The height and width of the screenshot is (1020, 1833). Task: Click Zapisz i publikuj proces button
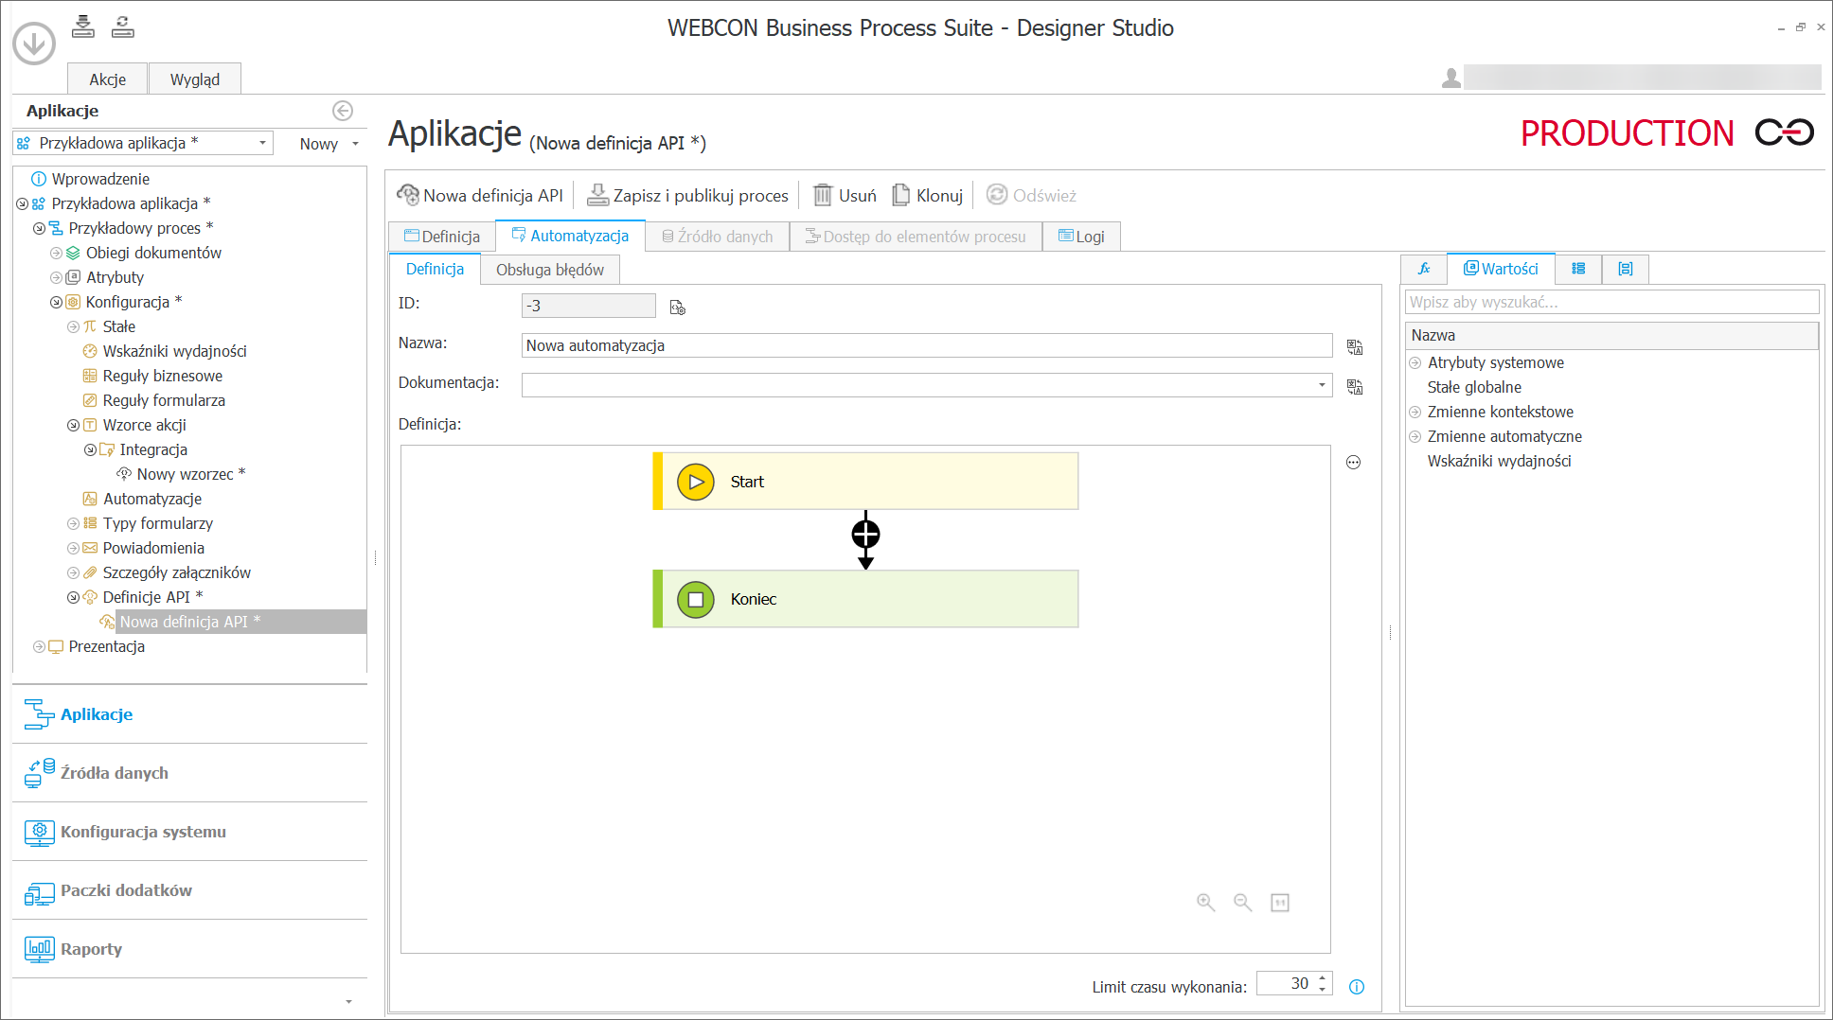tap(687, 196)
